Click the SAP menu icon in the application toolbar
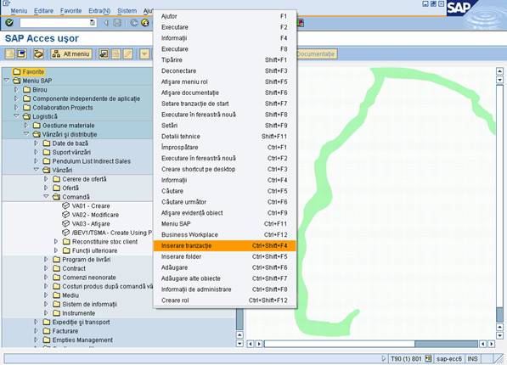Viewport: 507px width, 365px height. [x=22, y=54]
